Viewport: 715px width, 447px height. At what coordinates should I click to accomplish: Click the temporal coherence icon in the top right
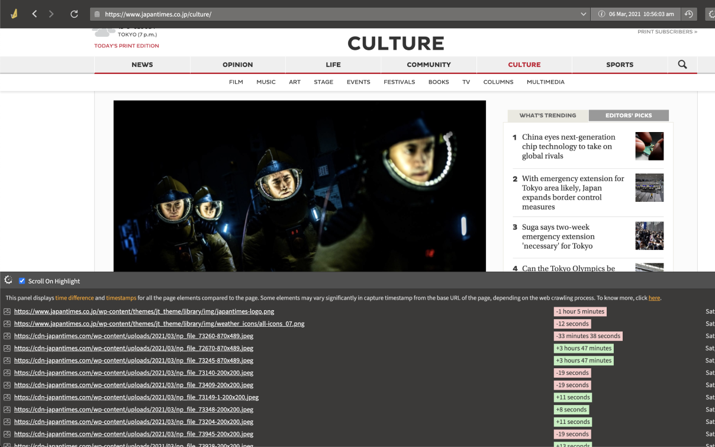coord(711,14)
